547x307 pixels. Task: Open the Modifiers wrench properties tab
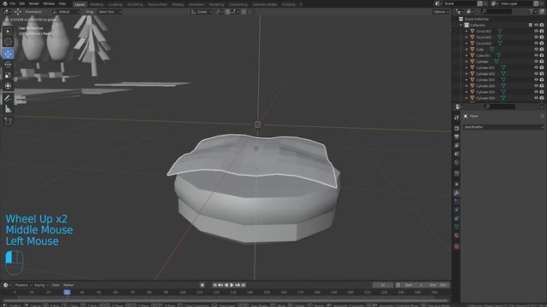456,193
